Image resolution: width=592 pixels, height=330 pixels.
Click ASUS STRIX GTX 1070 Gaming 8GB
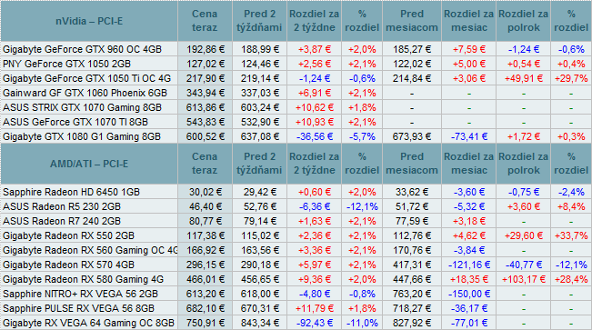tap(82, 107)
